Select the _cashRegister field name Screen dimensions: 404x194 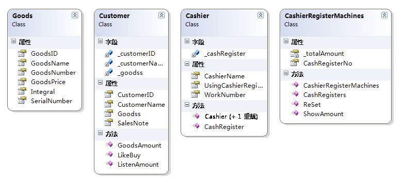tap(225, 54)
